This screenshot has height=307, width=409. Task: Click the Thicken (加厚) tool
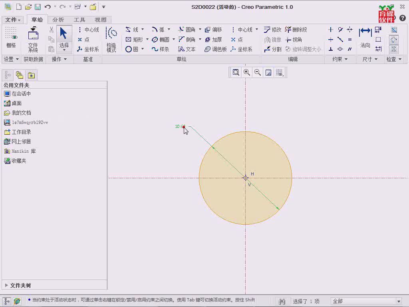click(213, 40)
